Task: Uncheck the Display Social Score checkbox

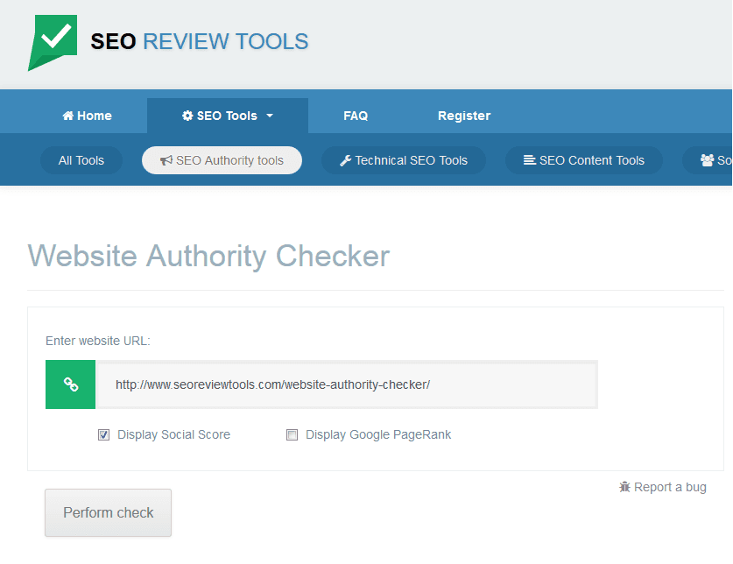Action: tap(103, 434)
